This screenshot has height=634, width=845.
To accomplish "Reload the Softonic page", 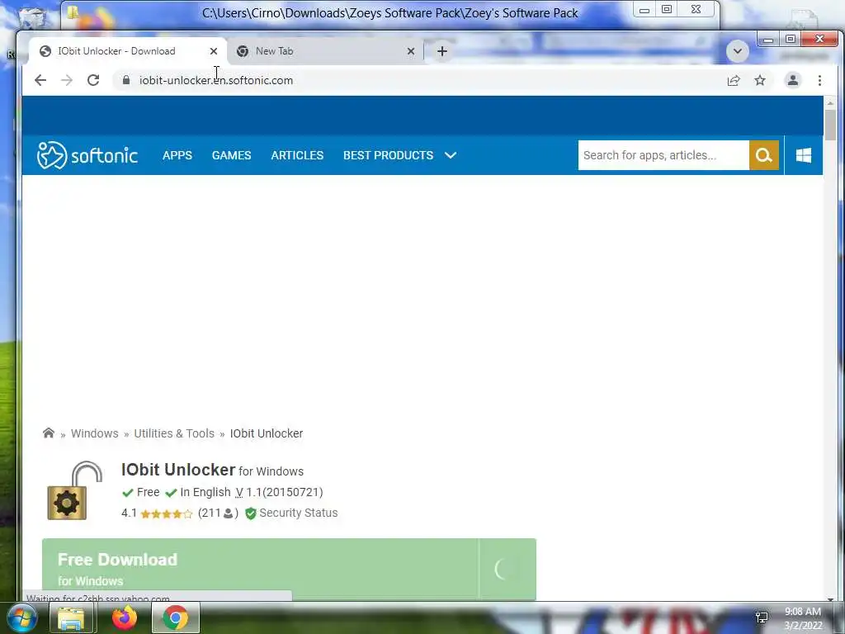I will (x=93, y=80).
